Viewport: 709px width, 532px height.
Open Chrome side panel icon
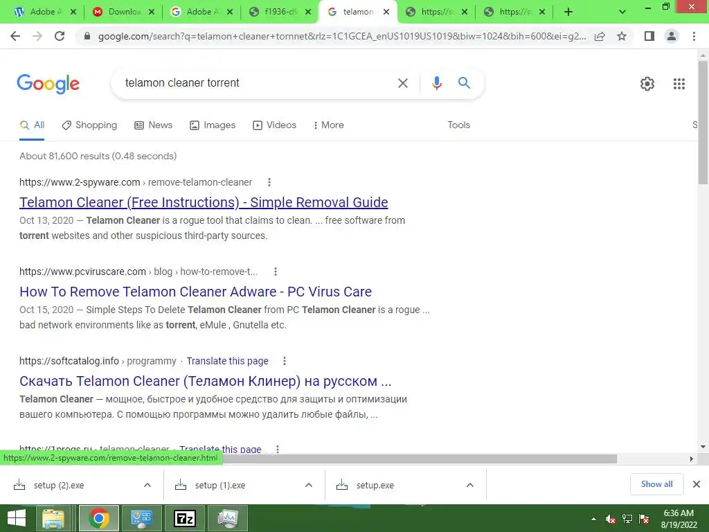pyautogui.click(x=649, y=36)
